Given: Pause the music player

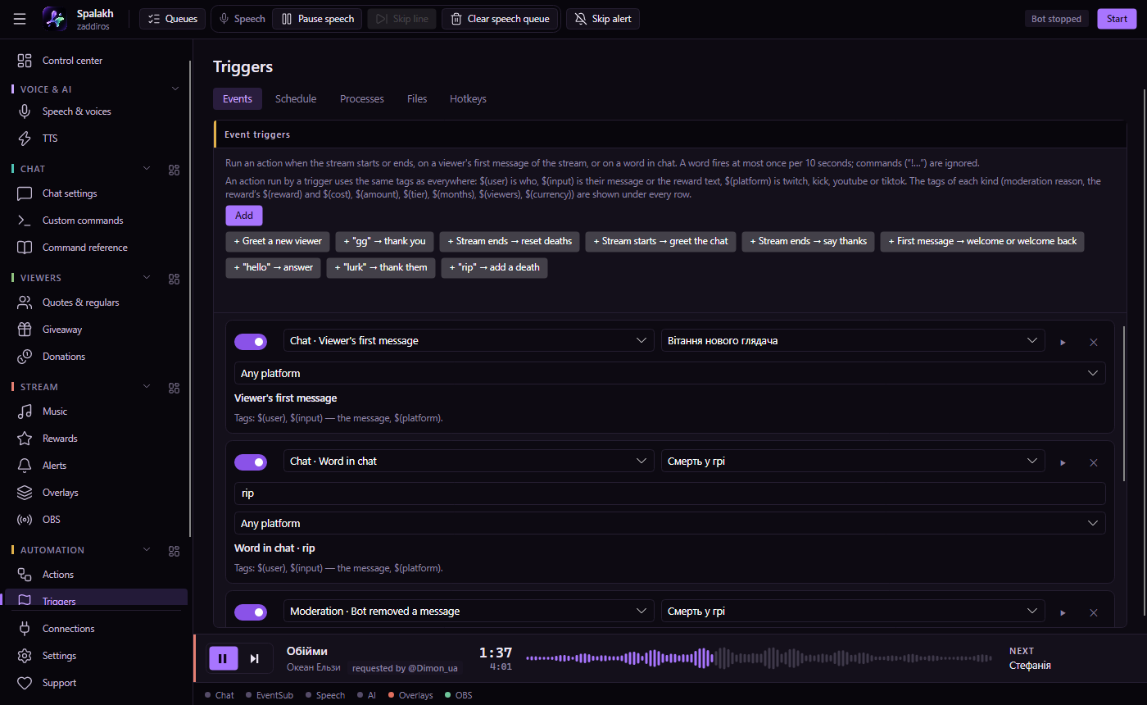Looking at the screenshot, I should click(x=223, y=658).
